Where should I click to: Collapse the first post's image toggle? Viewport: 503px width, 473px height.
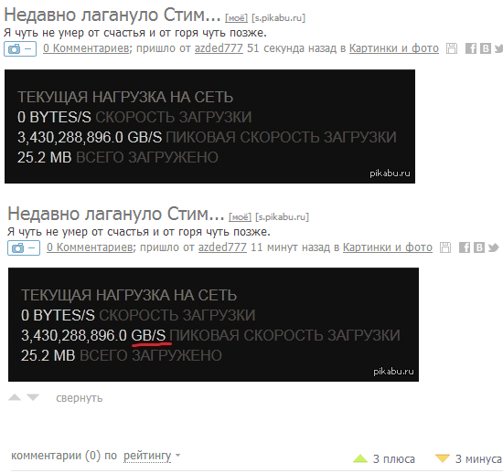pyautogui.click(x=20, y=49)
